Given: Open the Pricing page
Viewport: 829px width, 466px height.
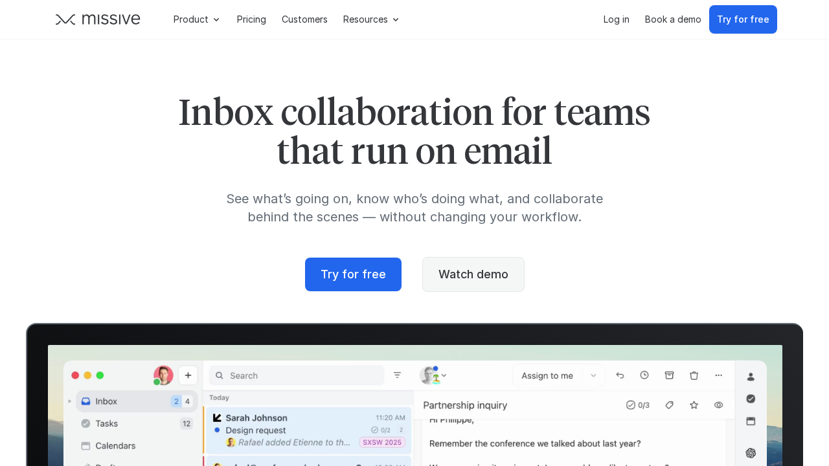Looking at the screenshot, I should 251,19.
